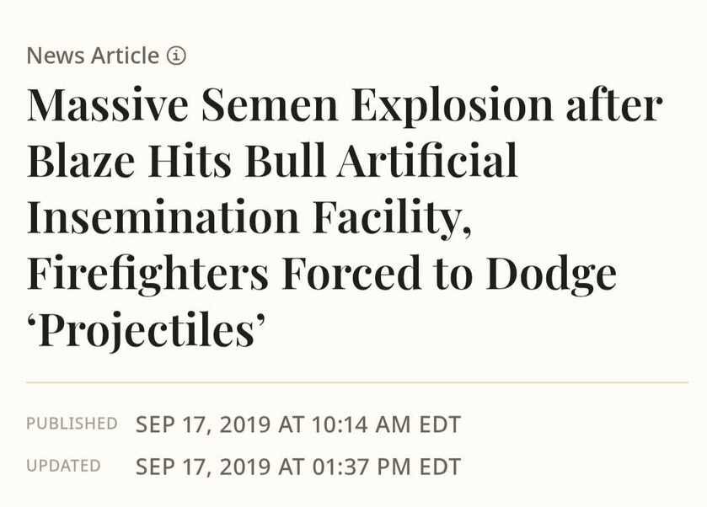
Task: Click the word "Blaze" in the headline
Action: point(81,160)
